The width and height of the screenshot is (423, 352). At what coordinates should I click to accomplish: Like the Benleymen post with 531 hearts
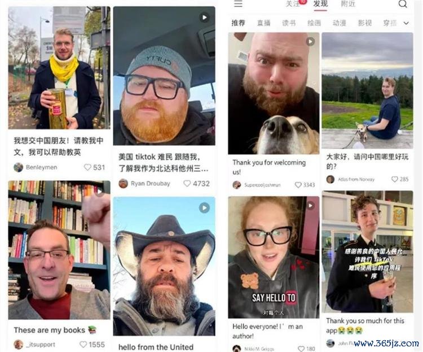coord(87,167)
